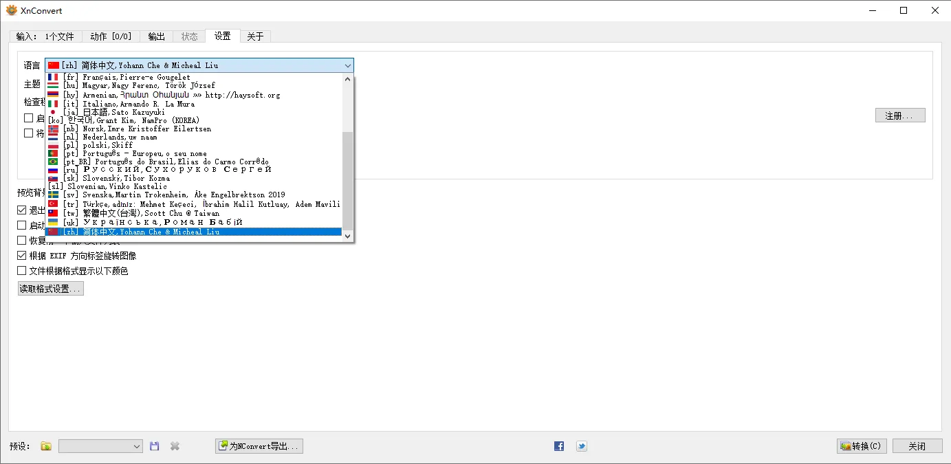The width and height of the screenshot is (951, 464).
Task: Open the 预设 preset dropdown
Action: pyautogui.click(x=100, y=446)
